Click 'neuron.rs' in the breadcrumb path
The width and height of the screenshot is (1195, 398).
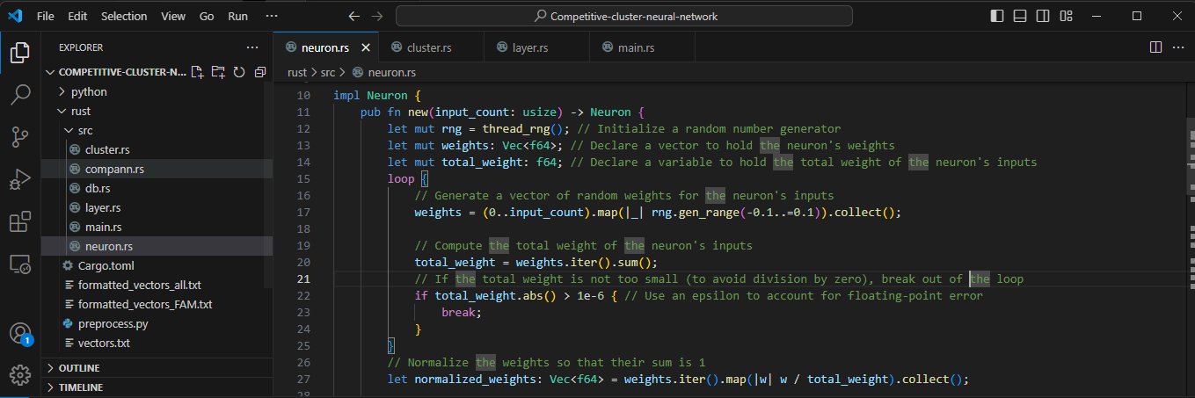(392, 73)
